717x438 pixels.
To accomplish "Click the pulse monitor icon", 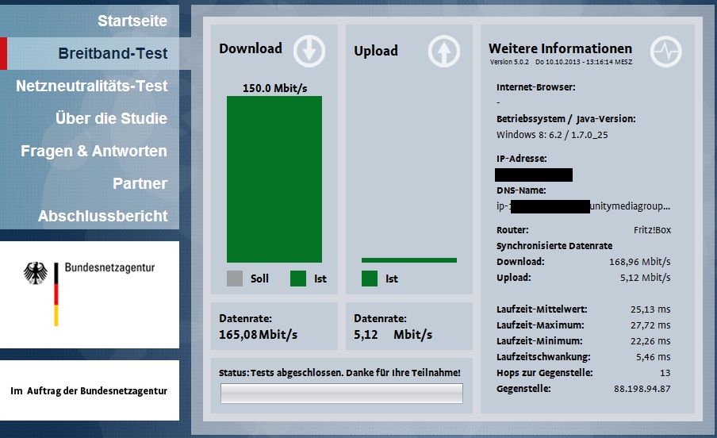I will pos(665,52).
